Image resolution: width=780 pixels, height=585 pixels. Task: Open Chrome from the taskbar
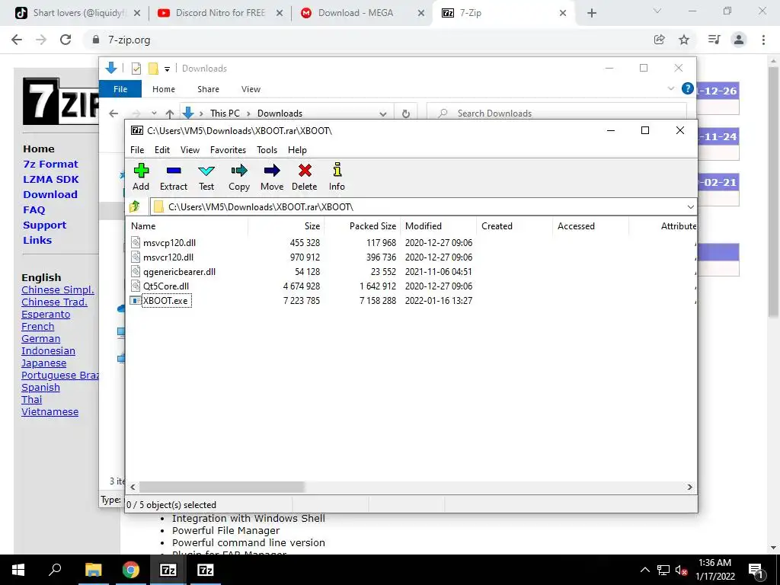[x=130, y=570]
